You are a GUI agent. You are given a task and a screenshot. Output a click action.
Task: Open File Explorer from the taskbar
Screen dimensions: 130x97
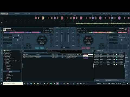(x=34, y=84)
